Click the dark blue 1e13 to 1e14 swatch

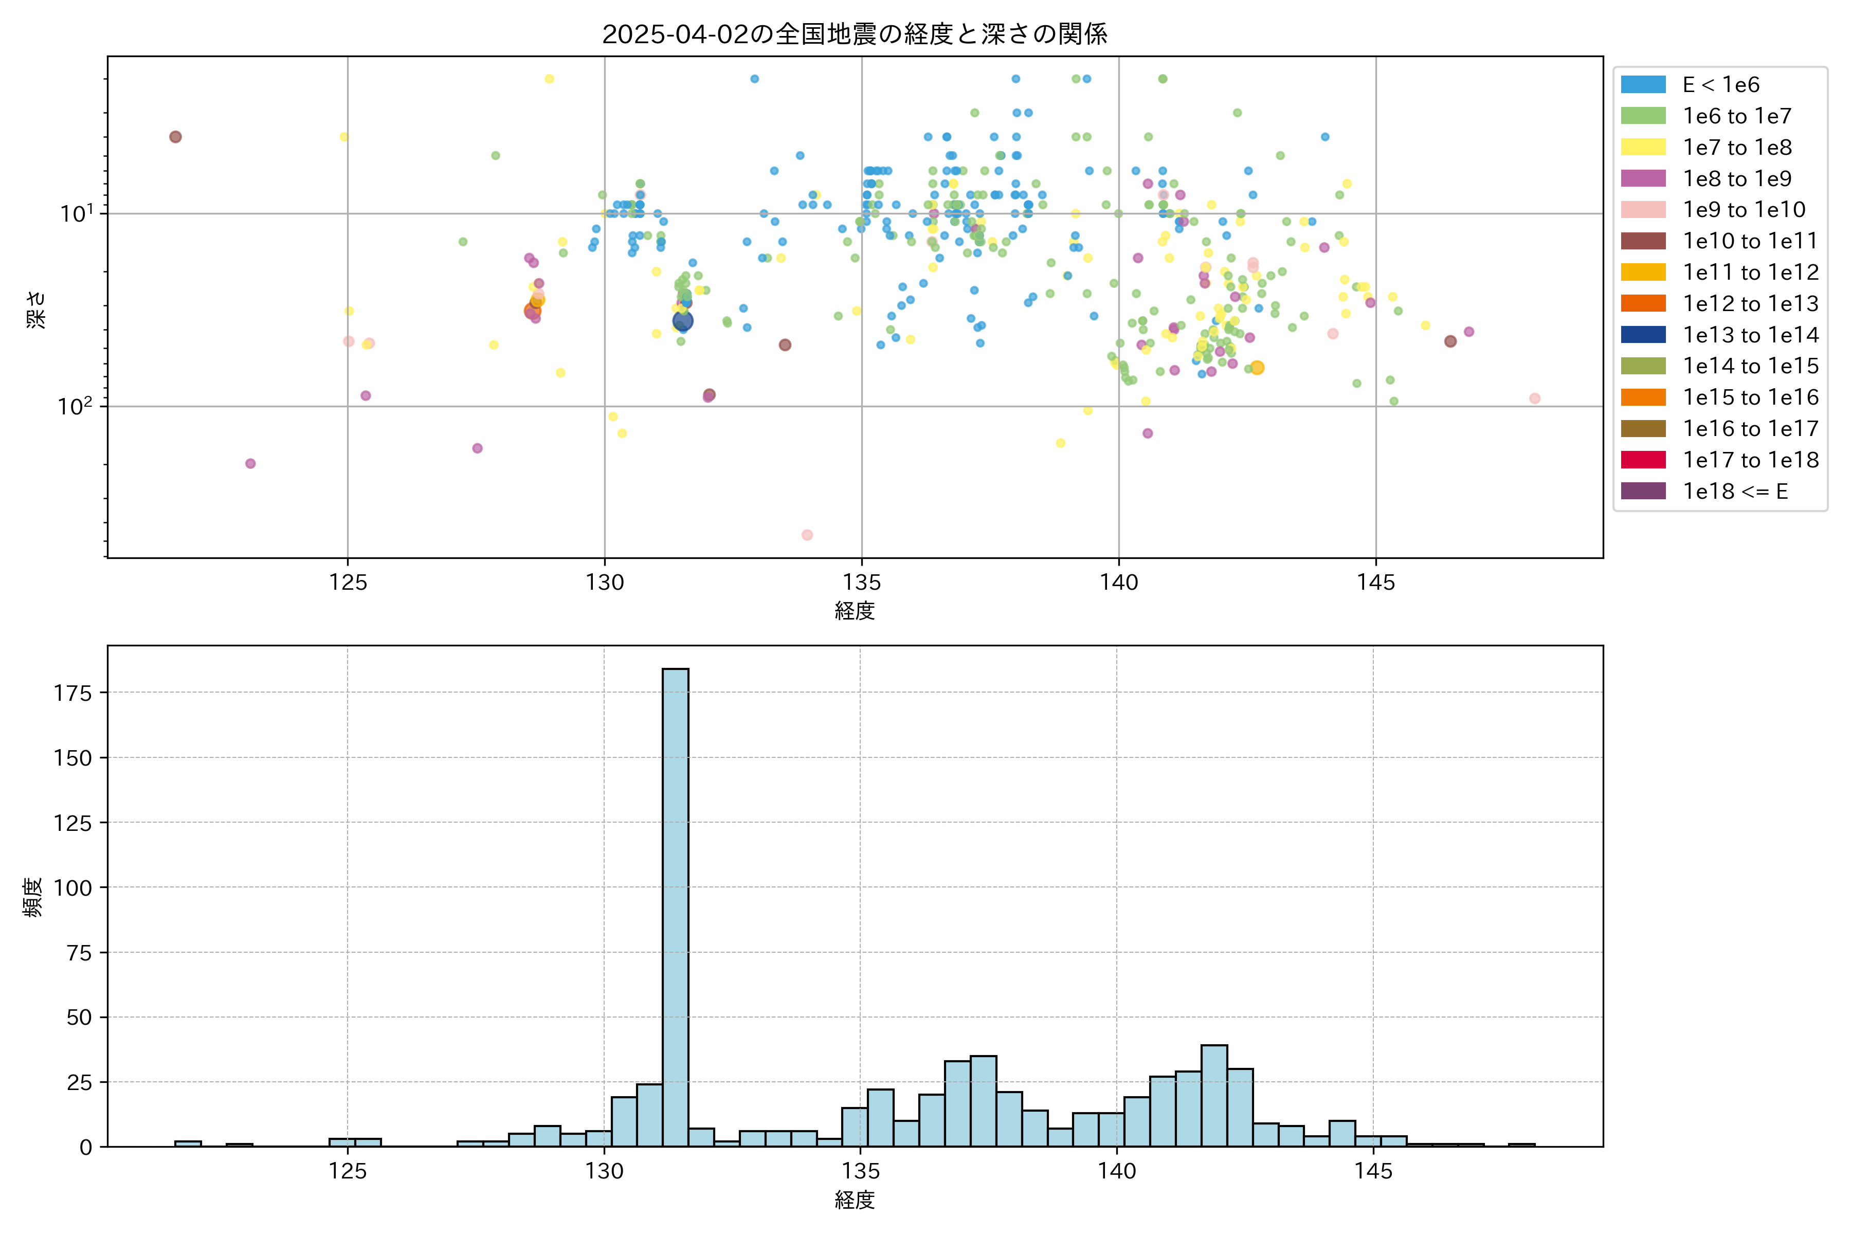(x=1643, y=335)
